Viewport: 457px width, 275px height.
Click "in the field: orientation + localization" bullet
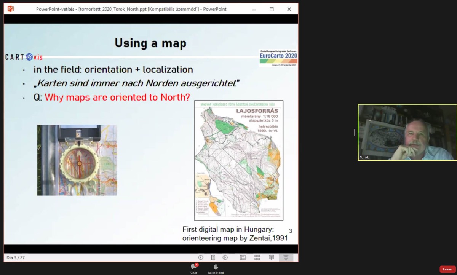click(x=113, y=70)
